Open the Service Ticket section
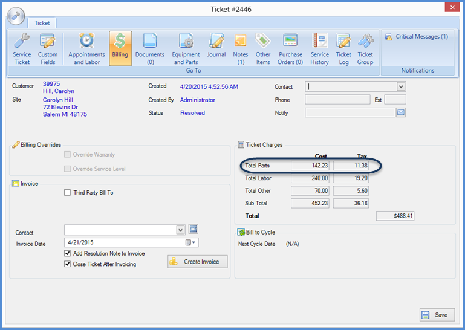 coord(22,49)
